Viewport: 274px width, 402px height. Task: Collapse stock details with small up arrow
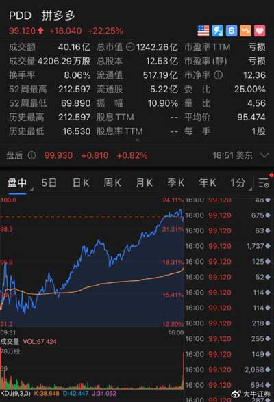click(x=138, y=140)
